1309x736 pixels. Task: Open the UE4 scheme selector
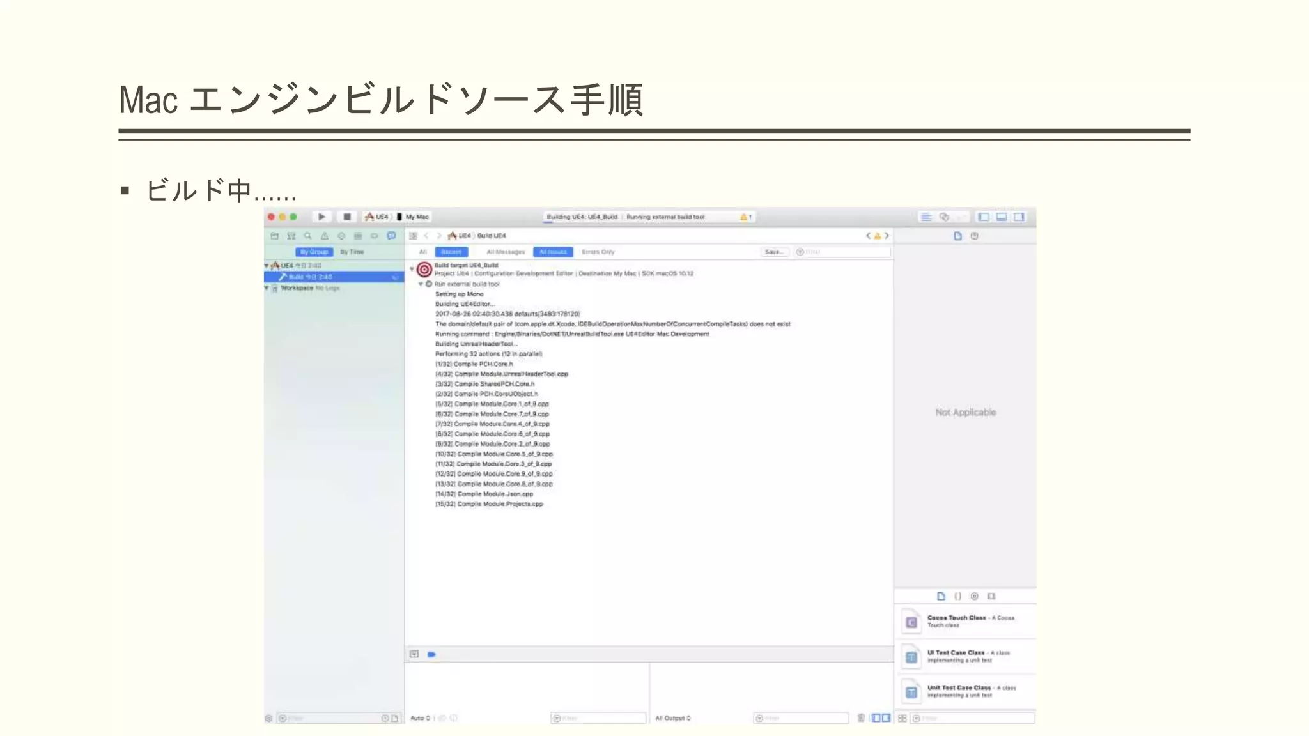click(x=377, y=217)
